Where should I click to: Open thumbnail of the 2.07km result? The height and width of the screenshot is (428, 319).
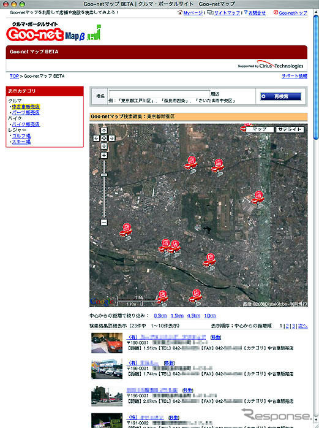(x=107, y=396)
